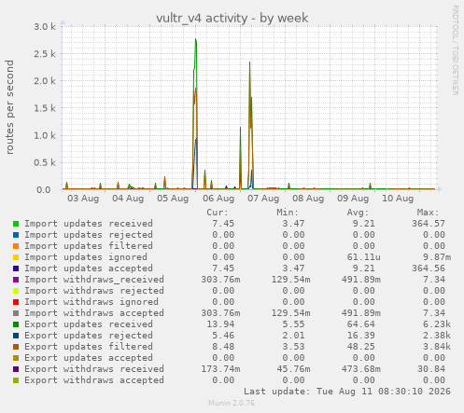The image size is (464, 413).
Task: Click the 03 Aug date label
Action: 83,199
